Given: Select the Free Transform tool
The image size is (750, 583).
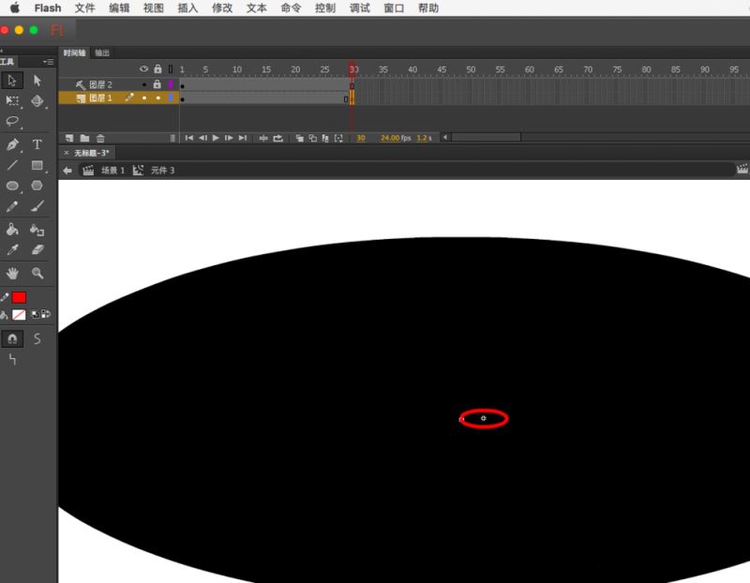Looking at the screenshot, I should click(x=12, y=100).
